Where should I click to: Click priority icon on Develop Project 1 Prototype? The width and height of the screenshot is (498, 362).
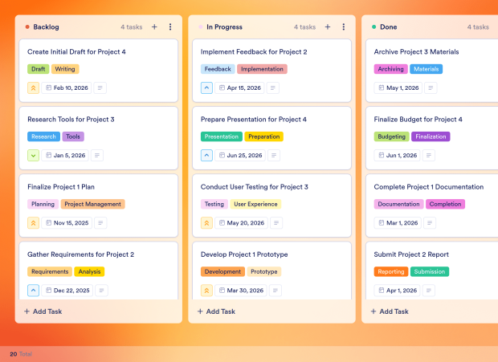(206, 291)
